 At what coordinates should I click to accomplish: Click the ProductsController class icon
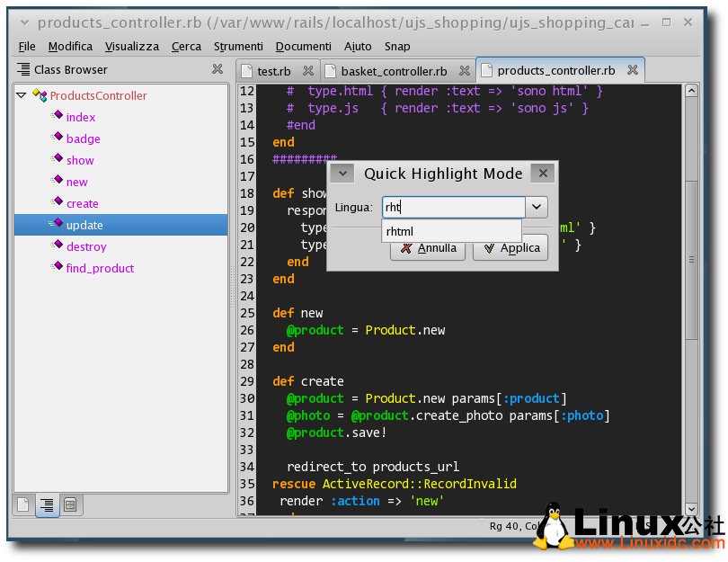coord(39,95)
